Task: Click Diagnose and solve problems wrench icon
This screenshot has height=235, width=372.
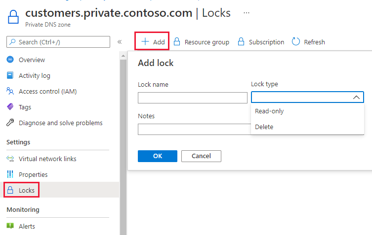Action: tap(10, 123)
